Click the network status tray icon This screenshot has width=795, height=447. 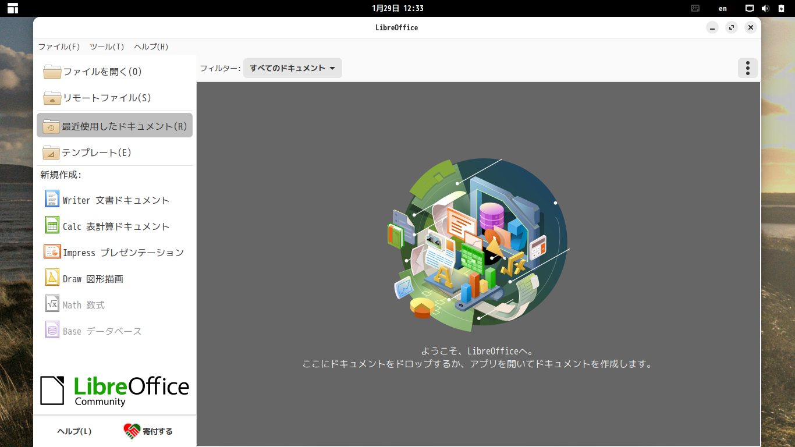point(750,8)
